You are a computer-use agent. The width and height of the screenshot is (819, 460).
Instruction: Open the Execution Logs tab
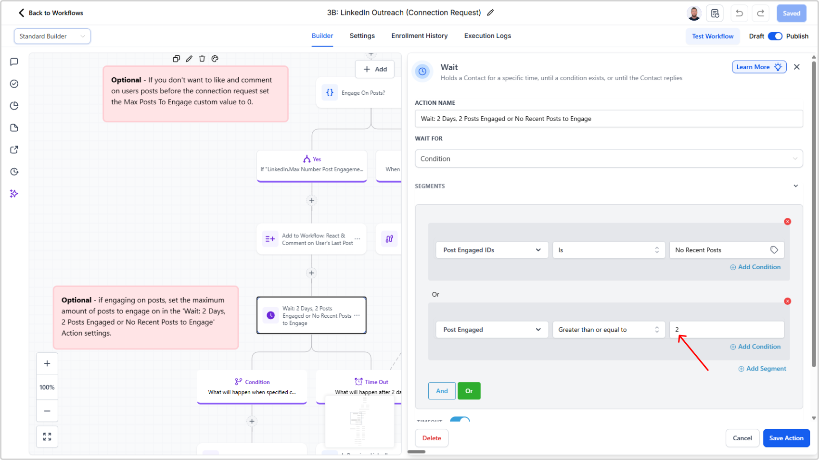487,36
